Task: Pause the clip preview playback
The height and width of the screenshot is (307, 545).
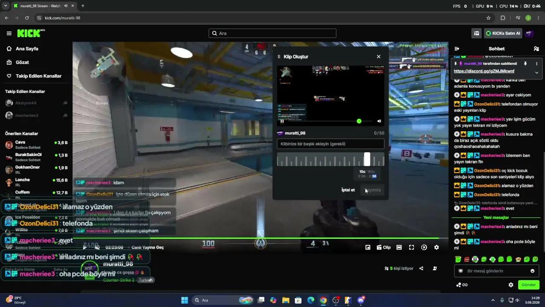Action: [282, 121]
